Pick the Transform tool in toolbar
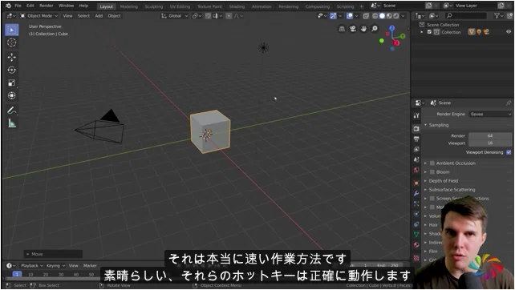Image resolution: width=515 pixels, height=290 pixels. (x=12, y=95)
